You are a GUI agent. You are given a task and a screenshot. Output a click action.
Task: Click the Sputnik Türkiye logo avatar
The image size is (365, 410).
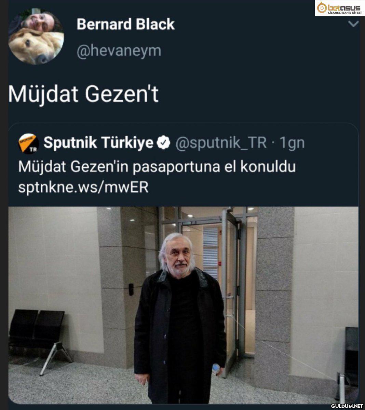pos(28,143)
